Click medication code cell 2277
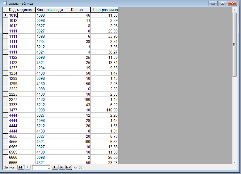241x174 pixels. tap(22, 100)
